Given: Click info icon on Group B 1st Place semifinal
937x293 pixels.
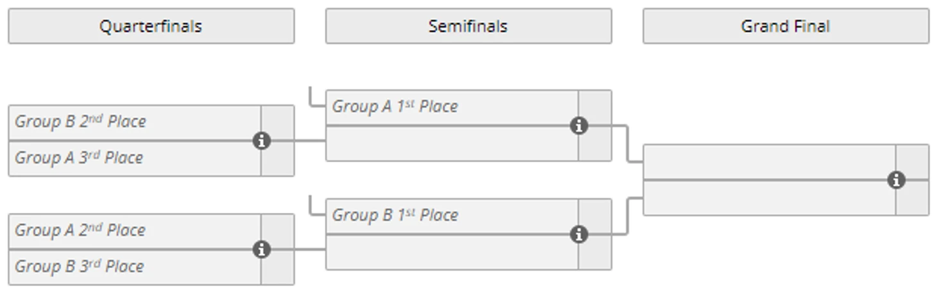Looking at the screenshot, I should coord(579,235).
